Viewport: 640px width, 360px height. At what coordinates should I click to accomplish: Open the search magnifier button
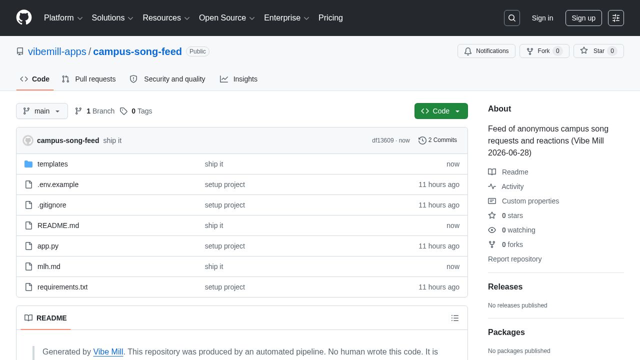click(512, 18)
